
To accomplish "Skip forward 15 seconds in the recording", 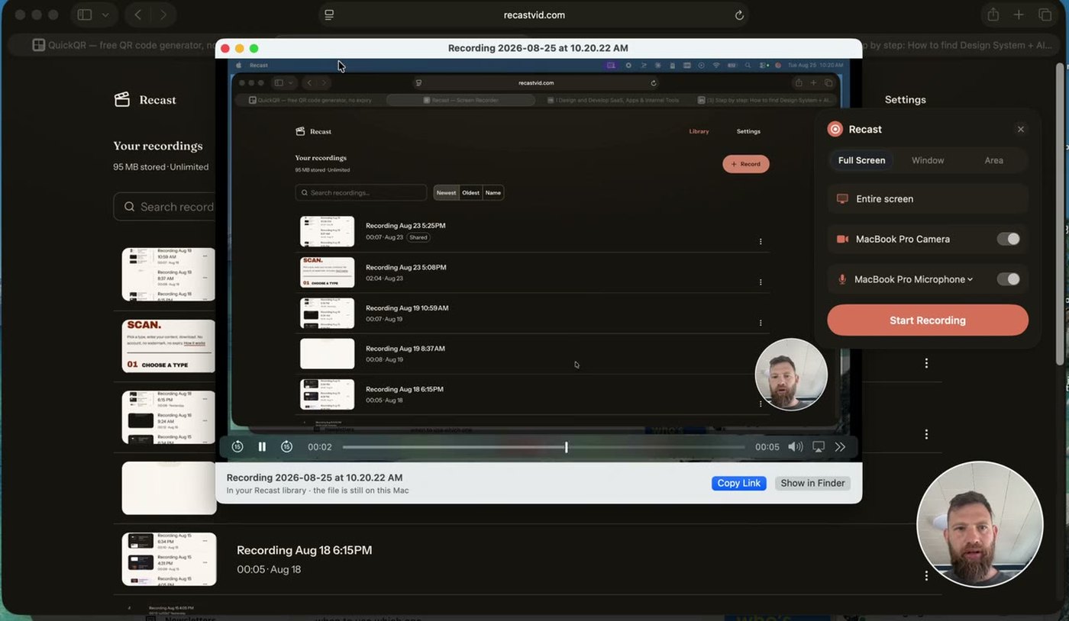I will point(286,446).
